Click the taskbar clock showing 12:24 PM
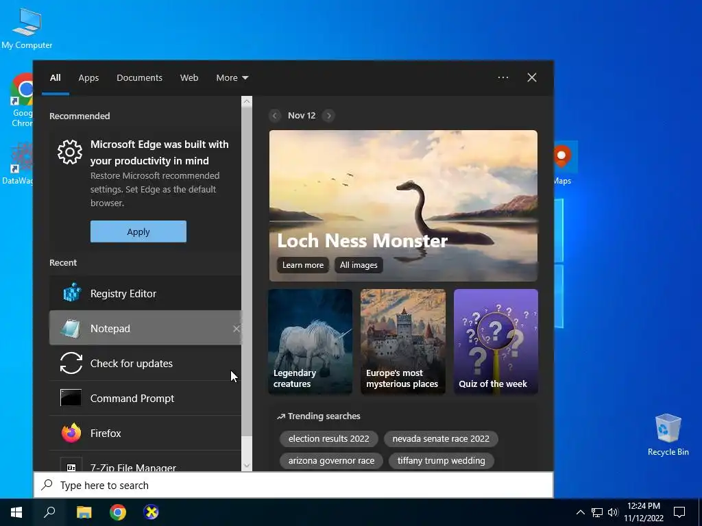Screen dimensions: 702x526 tap(644, 512)
